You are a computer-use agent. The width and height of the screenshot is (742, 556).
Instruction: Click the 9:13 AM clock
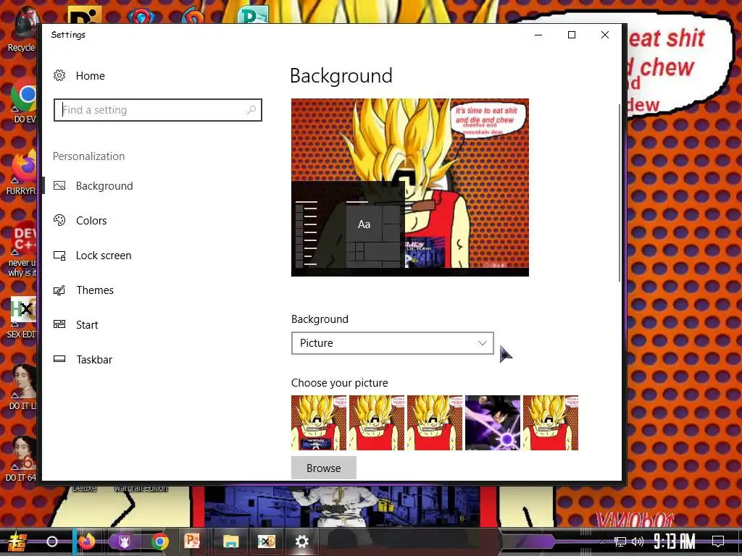pyautogui.click(x=675, y=541)
